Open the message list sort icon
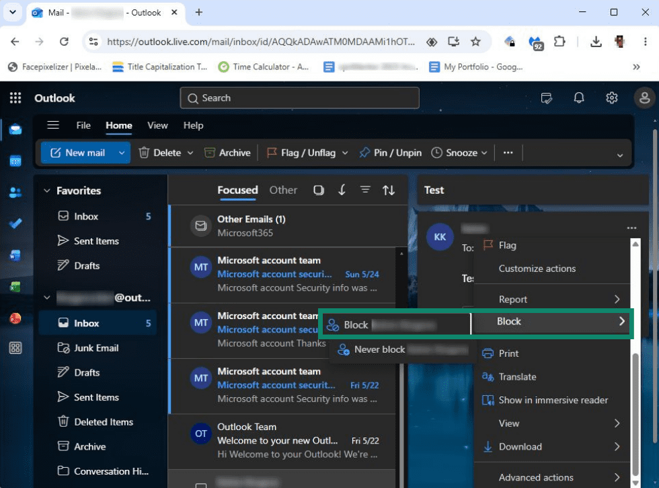The image size is (659, 488). 389,190
